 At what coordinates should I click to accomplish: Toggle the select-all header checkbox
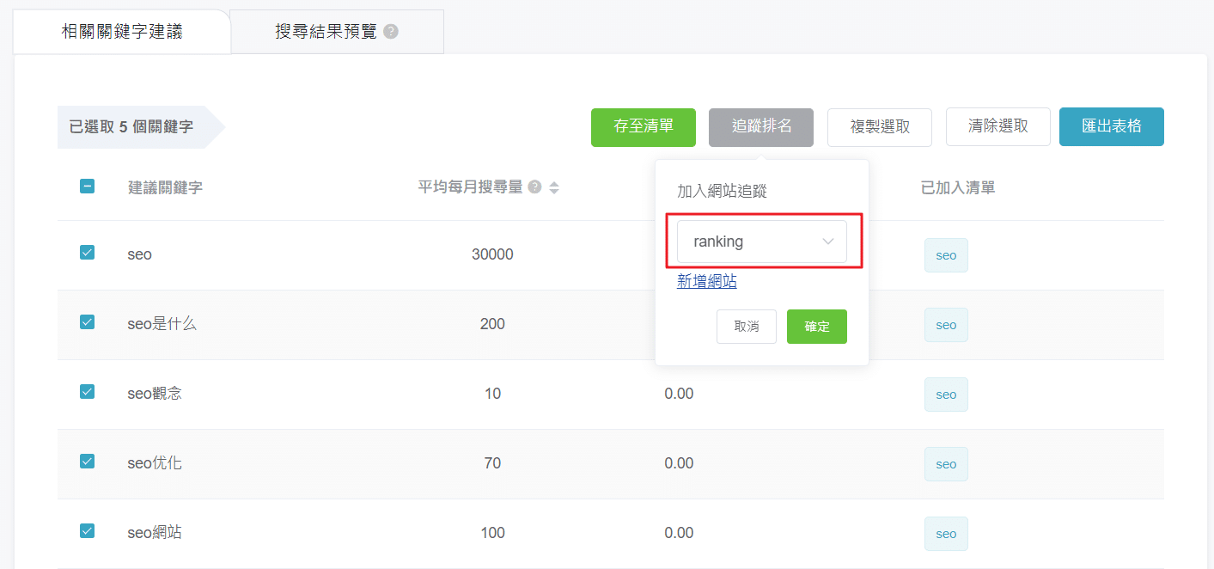pyautogui.click(x=87, y=186)
